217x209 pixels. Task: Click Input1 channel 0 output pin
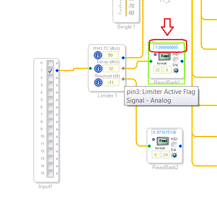tap(57, 63)
